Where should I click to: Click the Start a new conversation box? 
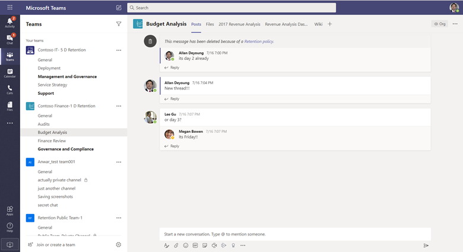pyautogui.click(x=295, y=234)
